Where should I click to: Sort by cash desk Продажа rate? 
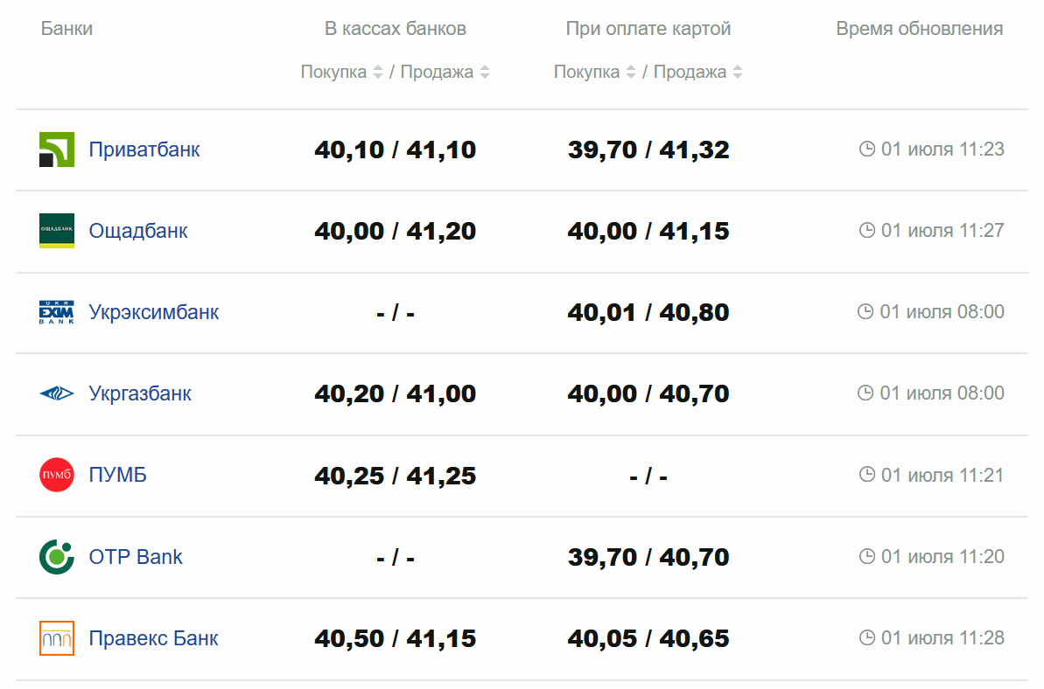tap(485, 73)
